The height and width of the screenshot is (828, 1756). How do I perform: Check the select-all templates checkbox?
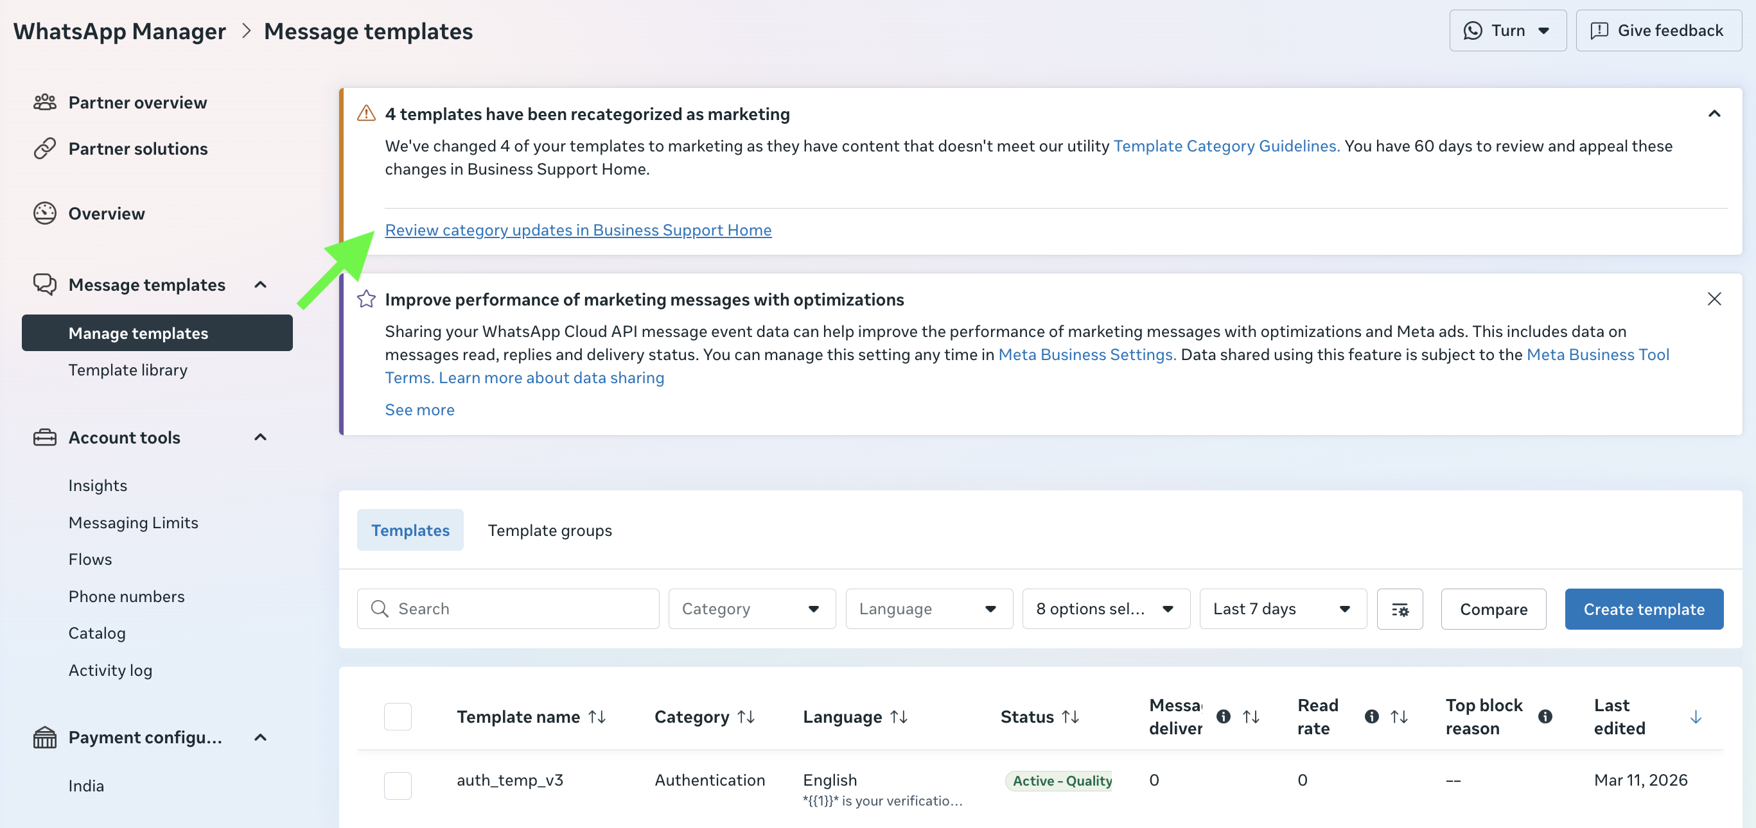[398, 716]
